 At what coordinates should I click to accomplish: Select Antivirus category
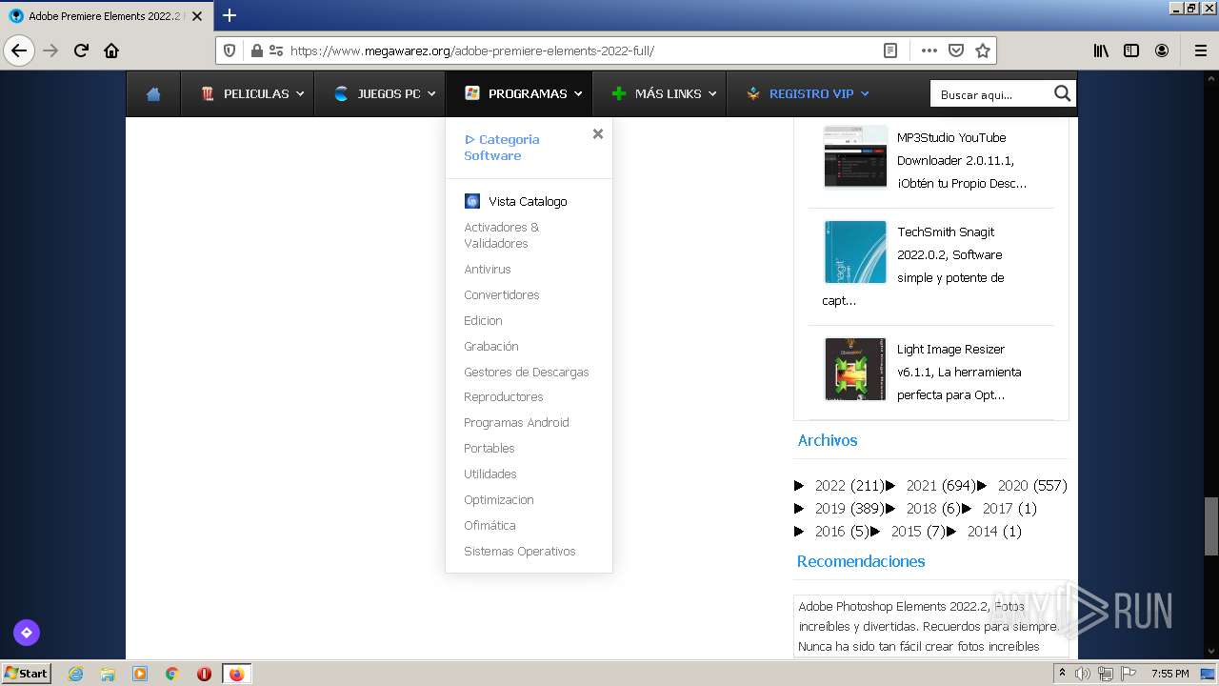click(488, 269)
